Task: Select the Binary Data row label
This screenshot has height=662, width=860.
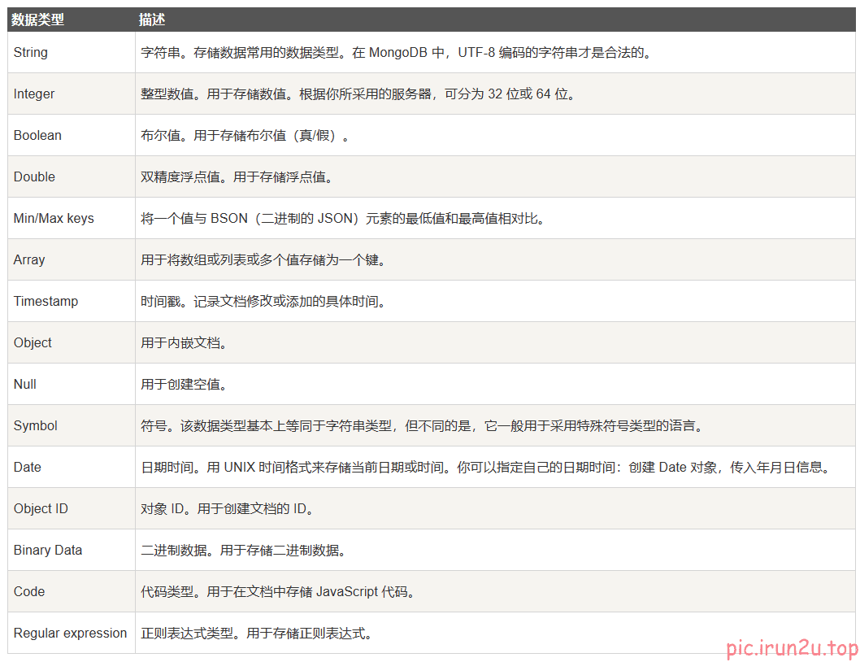Action: pos(48,551)
